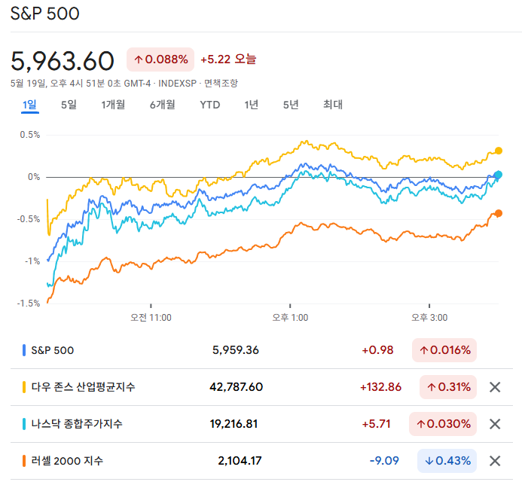The image size is (522, 488).
Task: Click the 5,959.36 S&P value
Action: (235, 350)
